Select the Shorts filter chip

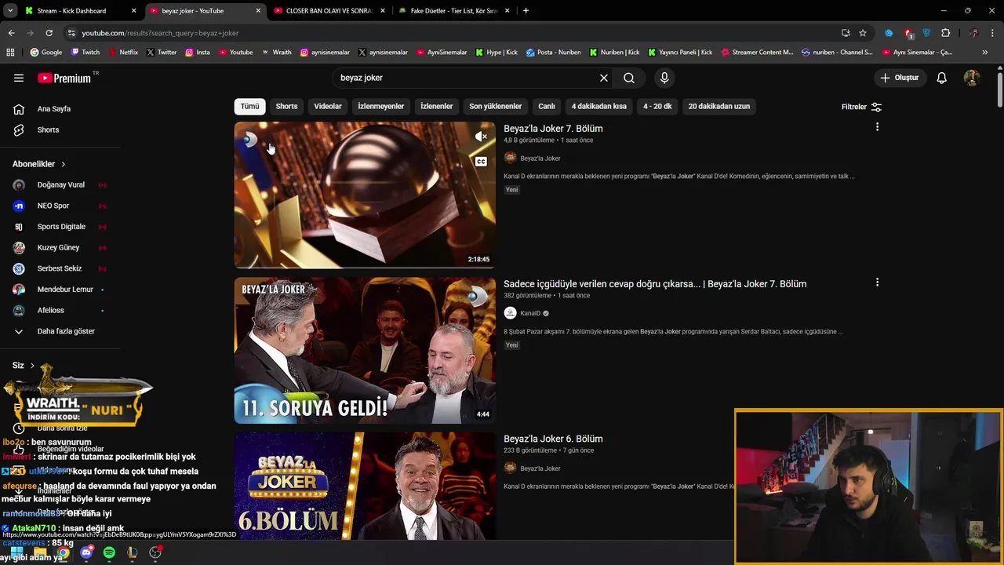pyautogui.click(x=286, y=106)
